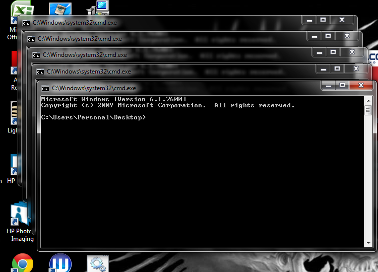
Task: Close the cmd window directly behind the front one
Action: click(x=356, y=69)
